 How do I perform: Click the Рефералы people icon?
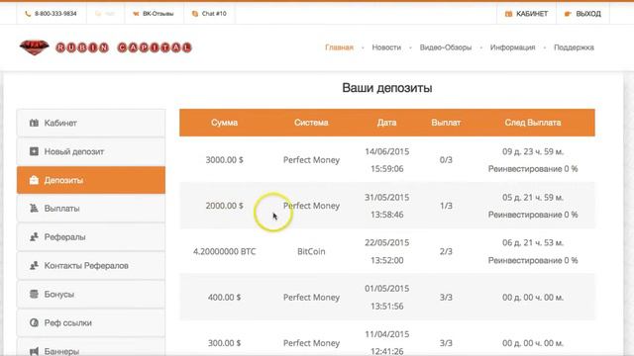pos(34,237)
